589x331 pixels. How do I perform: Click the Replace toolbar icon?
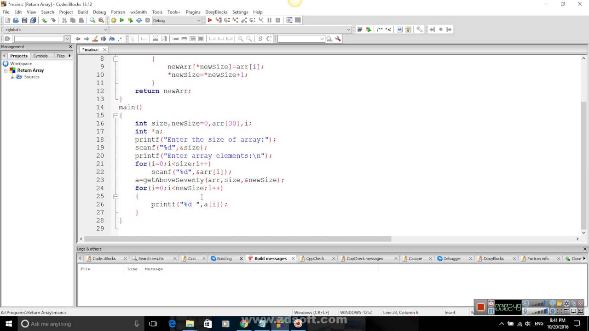point(101,20)
